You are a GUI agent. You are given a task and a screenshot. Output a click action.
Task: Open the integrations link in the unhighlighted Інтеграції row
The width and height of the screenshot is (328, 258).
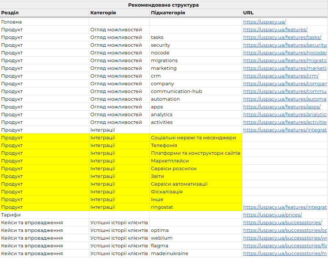click(285, 130)
